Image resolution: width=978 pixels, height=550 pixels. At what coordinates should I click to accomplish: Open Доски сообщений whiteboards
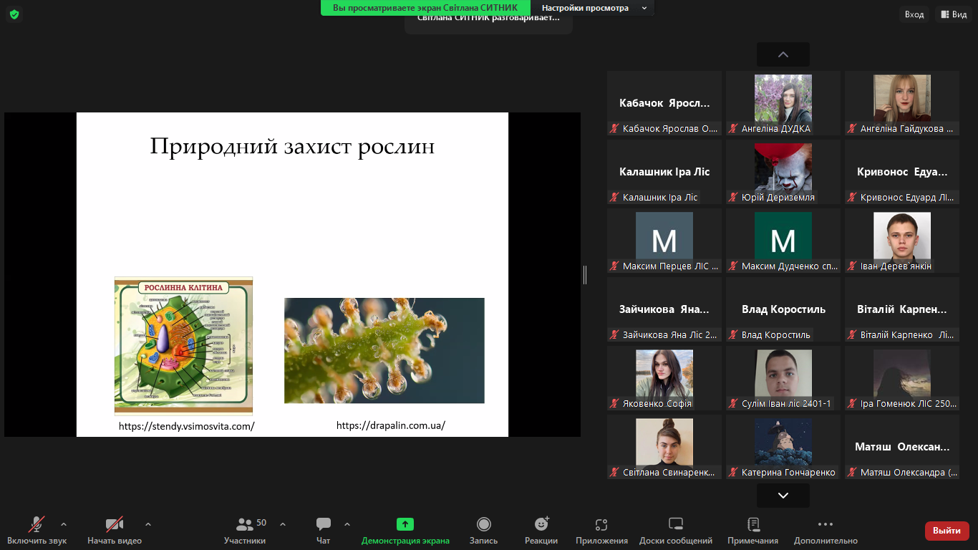[675, 525]
